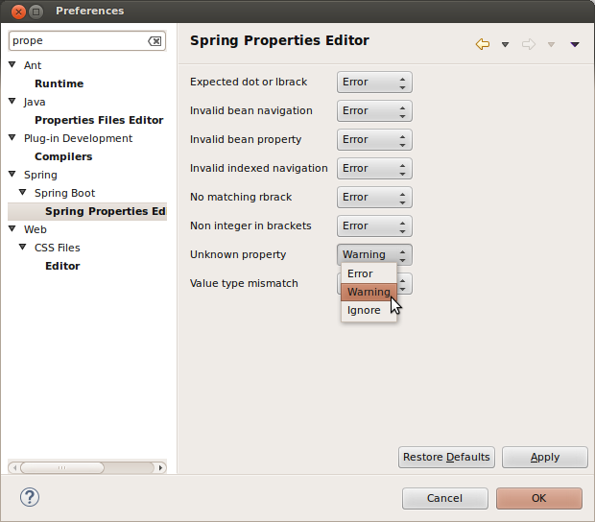595x522 pixels.
Task: Click the Cancel button
Action: pos(444,498)
